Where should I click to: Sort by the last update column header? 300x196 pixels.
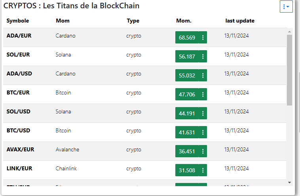tap(240, 21)
